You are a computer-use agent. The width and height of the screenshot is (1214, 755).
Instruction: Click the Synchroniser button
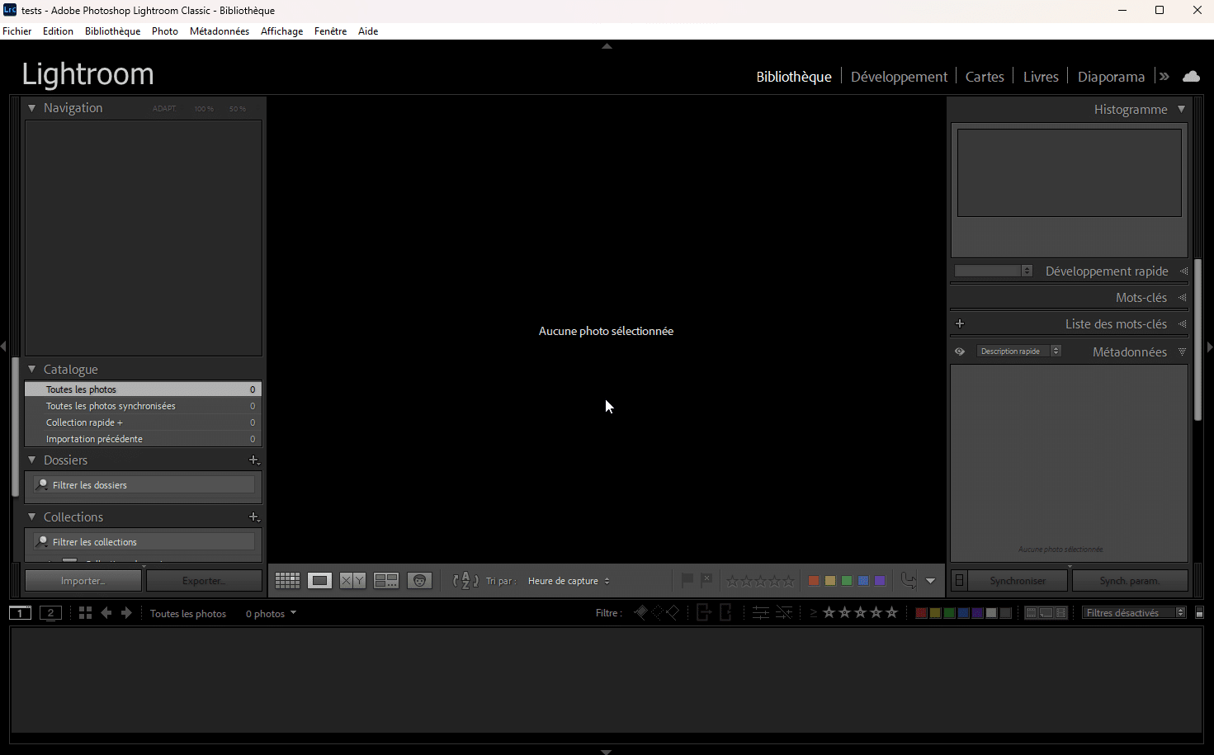[1018, 581]
